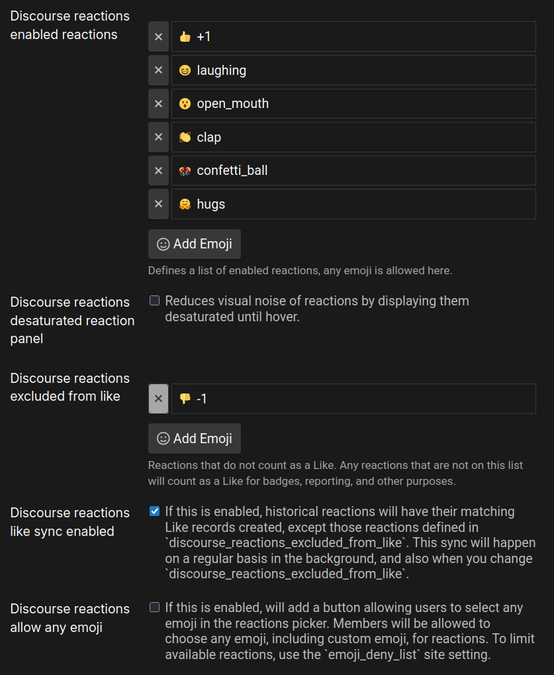Viewport: 554px width, 675px height.
Task: Remove the +1 reaction with its X icon
Action: pos(158,36)
